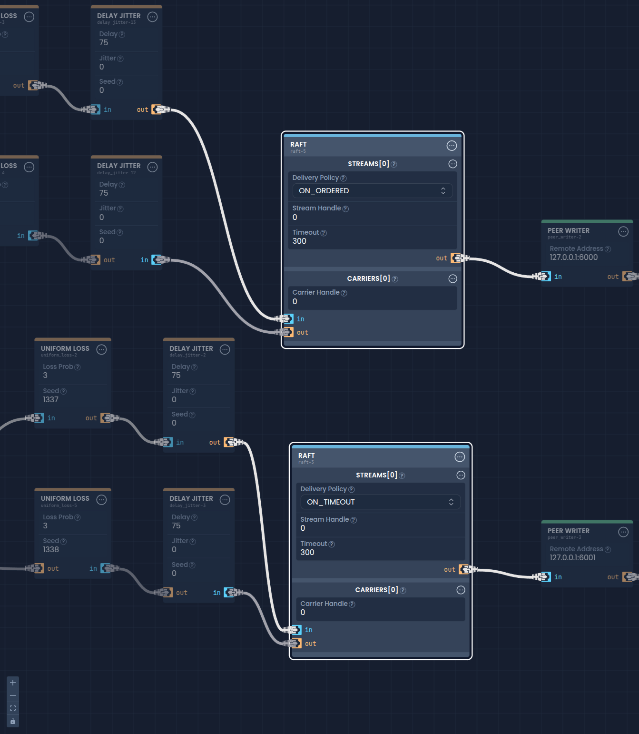The image size is (639, 734).
Task: Open the STREAMS[0] section menu in raft-3
Action: coord(461,475)
